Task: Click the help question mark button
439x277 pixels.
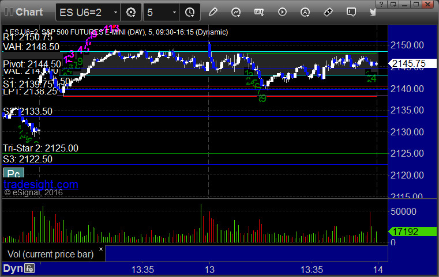Action: point(381,4)
